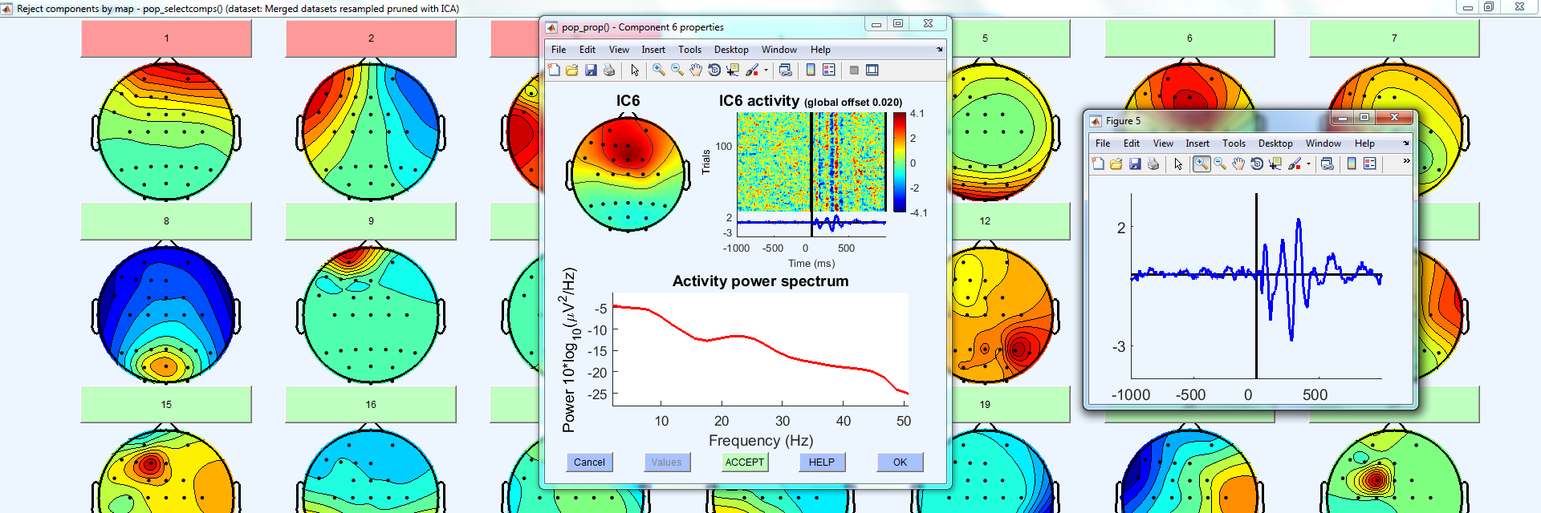The image size is (1541, 513).
Task: Insert legend via Figure 5 toolbar
Action: click(1370, 164)
